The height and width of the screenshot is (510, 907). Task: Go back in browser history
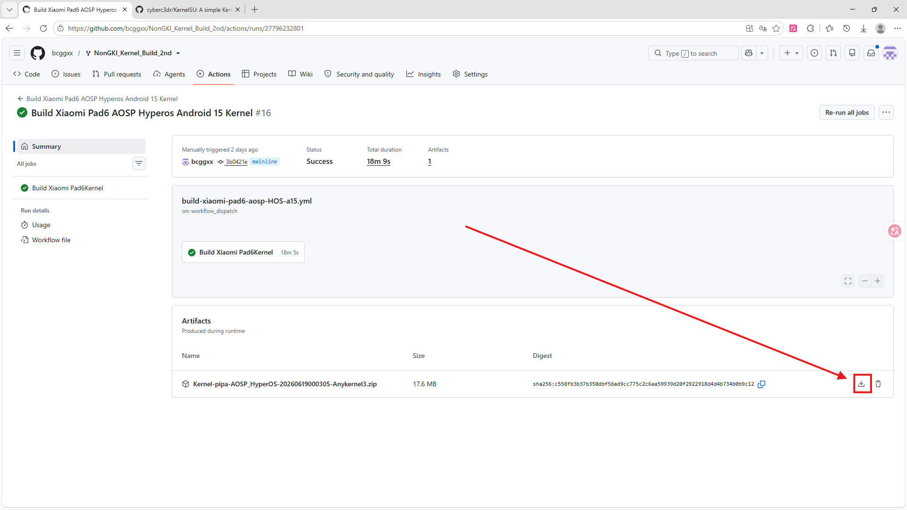9,28
